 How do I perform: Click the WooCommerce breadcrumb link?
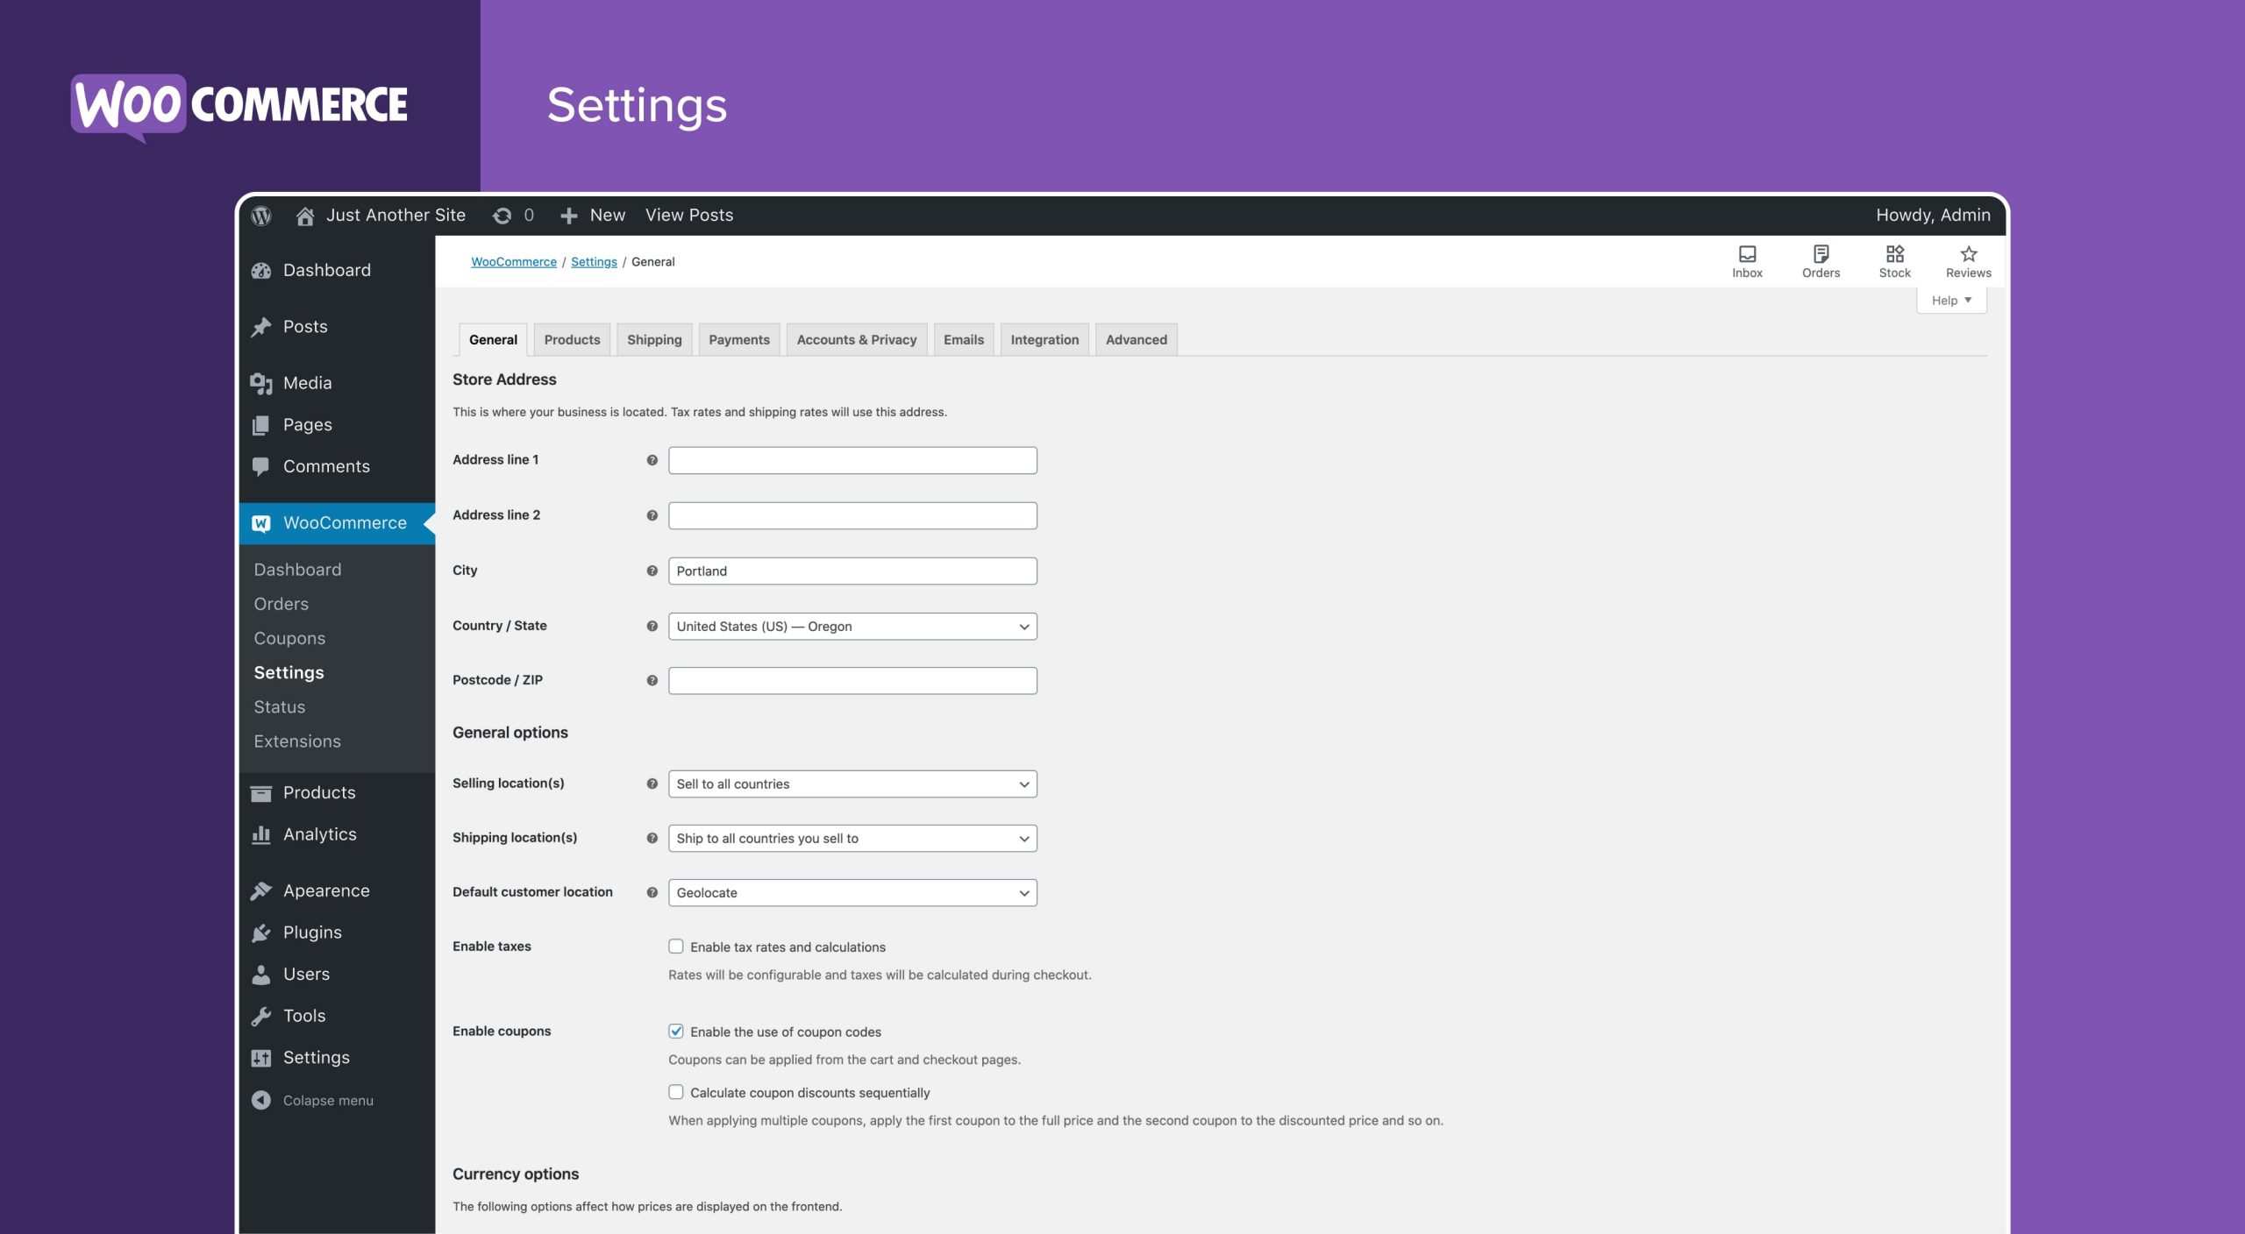514,261
